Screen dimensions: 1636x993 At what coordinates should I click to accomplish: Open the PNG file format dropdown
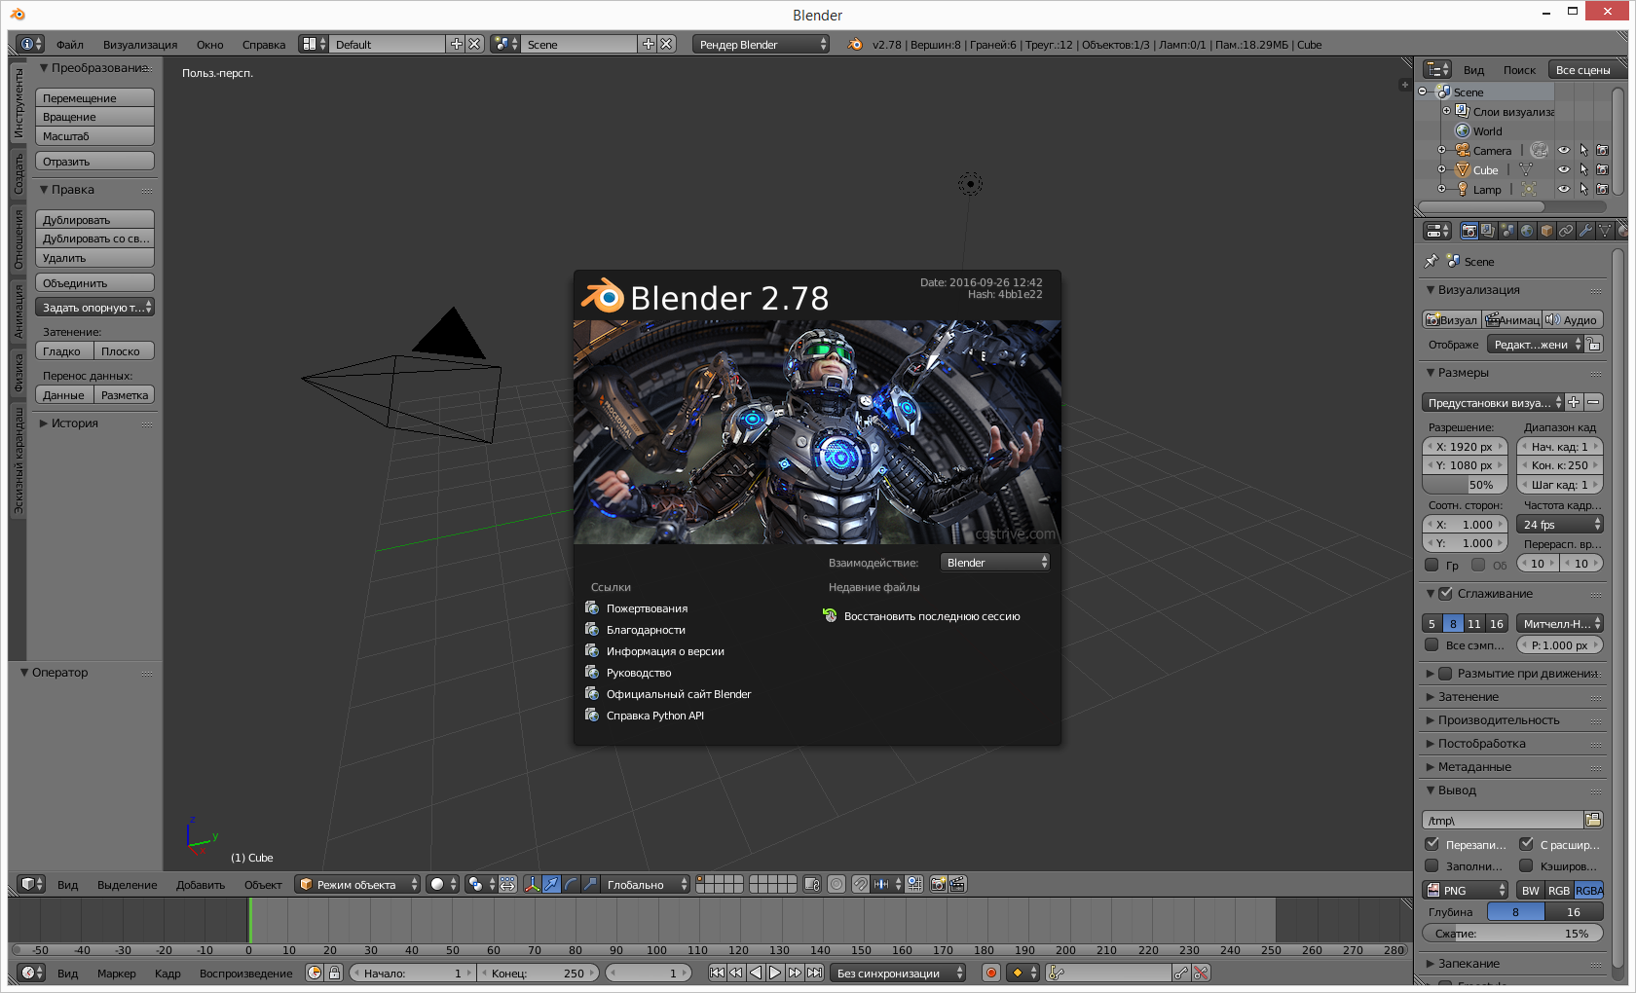1466,890
